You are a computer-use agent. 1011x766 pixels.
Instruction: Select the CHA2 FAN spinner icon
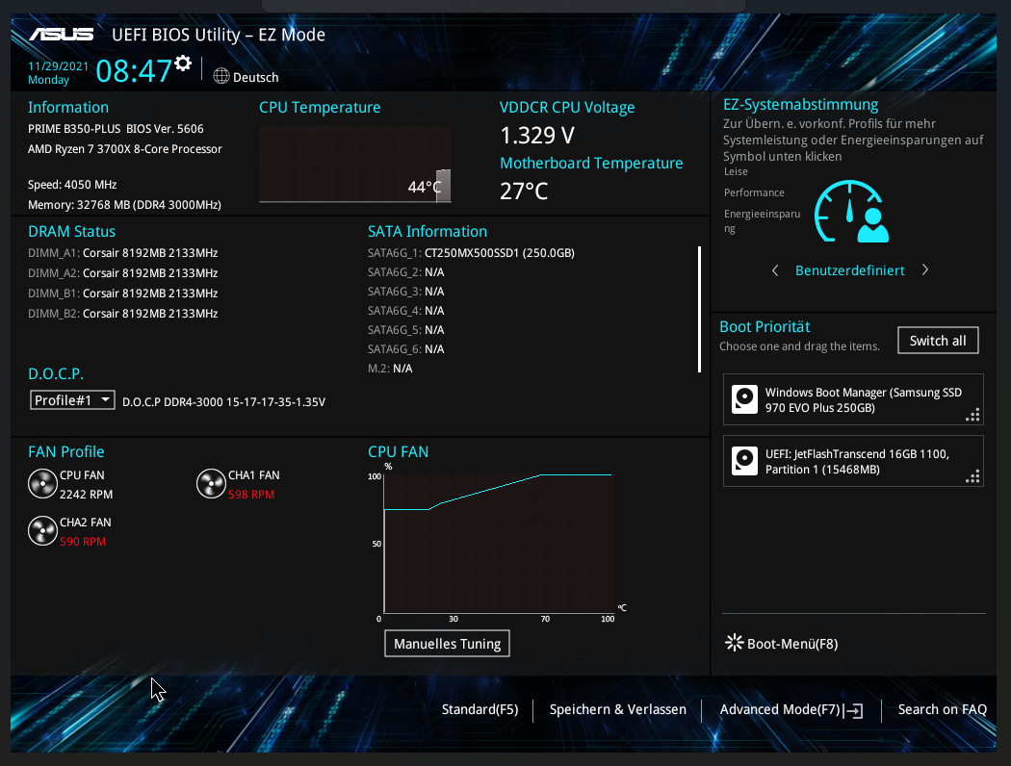pos(42,531)
